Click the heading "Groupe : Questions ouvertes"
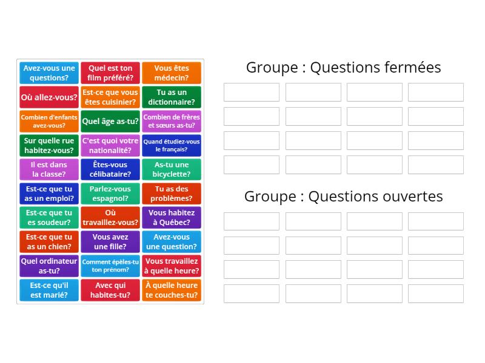 coord(343,195)
